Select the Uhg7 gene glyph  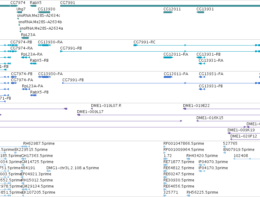19,12
